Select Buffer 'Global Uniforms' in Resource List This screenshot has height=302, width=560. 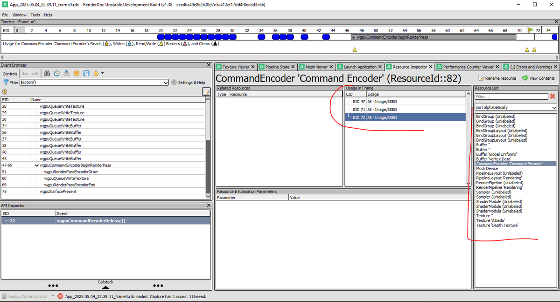tap(496, 154)
